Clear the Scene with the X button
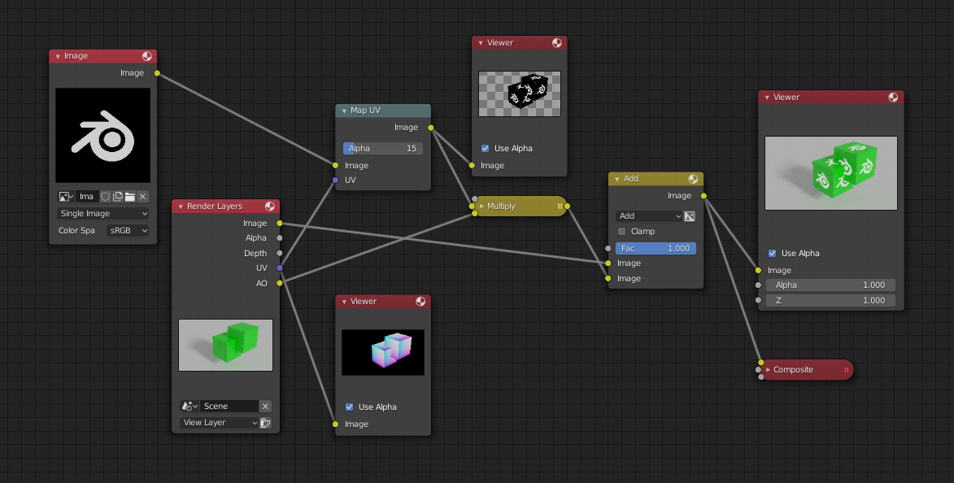Viewport: 954px width, 483px height. (x=265, y=406)
